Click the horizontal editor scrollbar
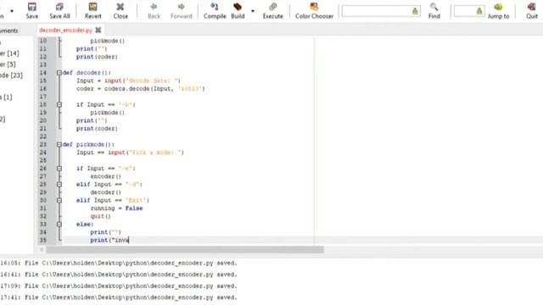543x305 pixels. coord(185,249)
